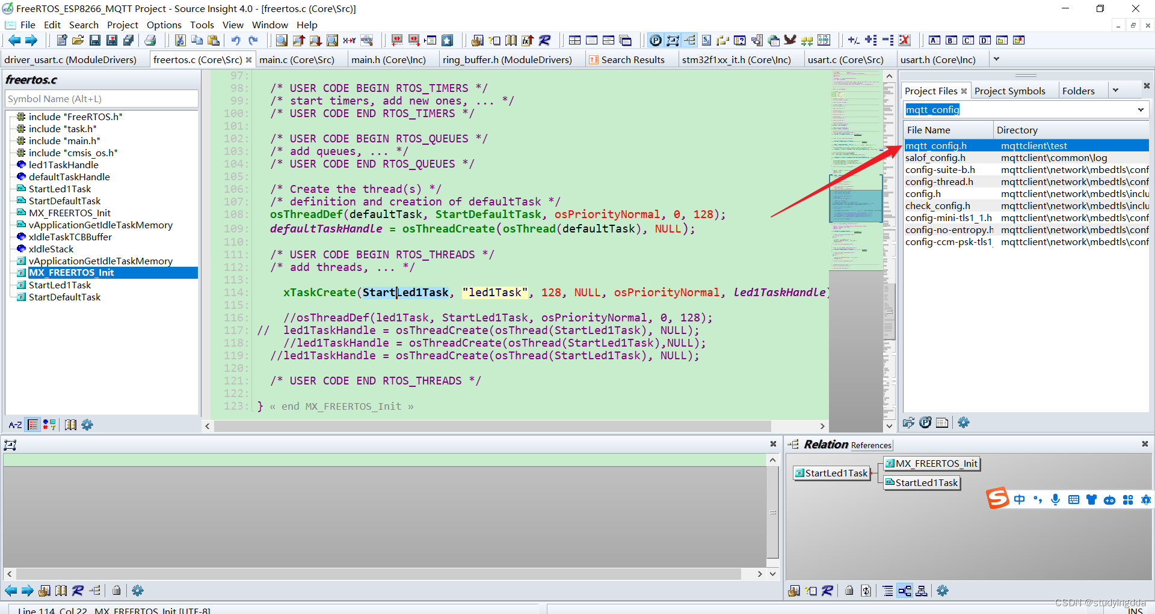Undo last edit with the Undo arrow

point(236,40)
